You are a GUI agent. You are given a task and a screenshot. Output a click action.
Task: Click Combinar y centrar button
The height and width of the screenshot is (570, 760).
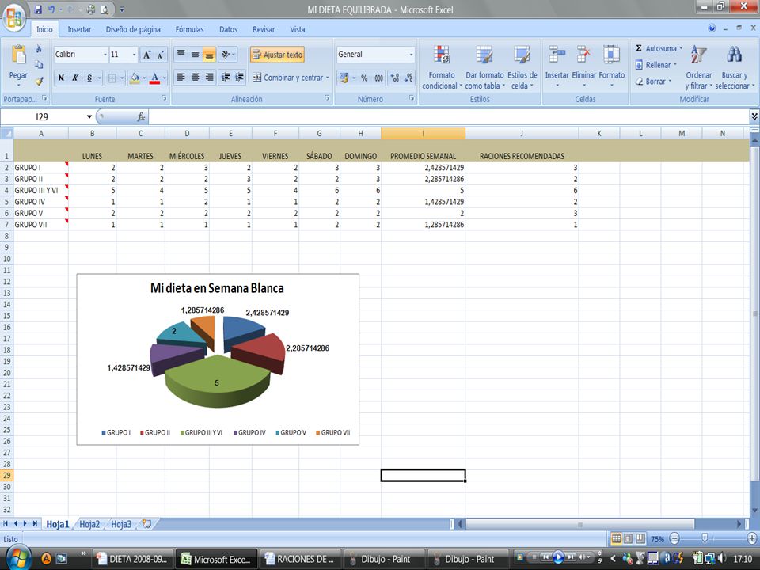[x=287, y=78]
